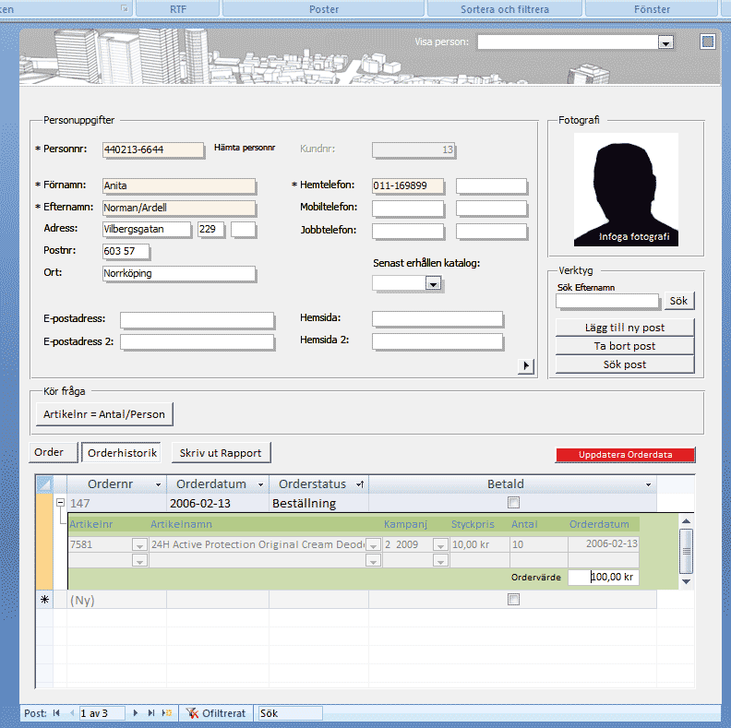Click the Sök Efternamn search field
Viewport: 731px width, 728px height.
pyautogui.click(x=607, y=301)
